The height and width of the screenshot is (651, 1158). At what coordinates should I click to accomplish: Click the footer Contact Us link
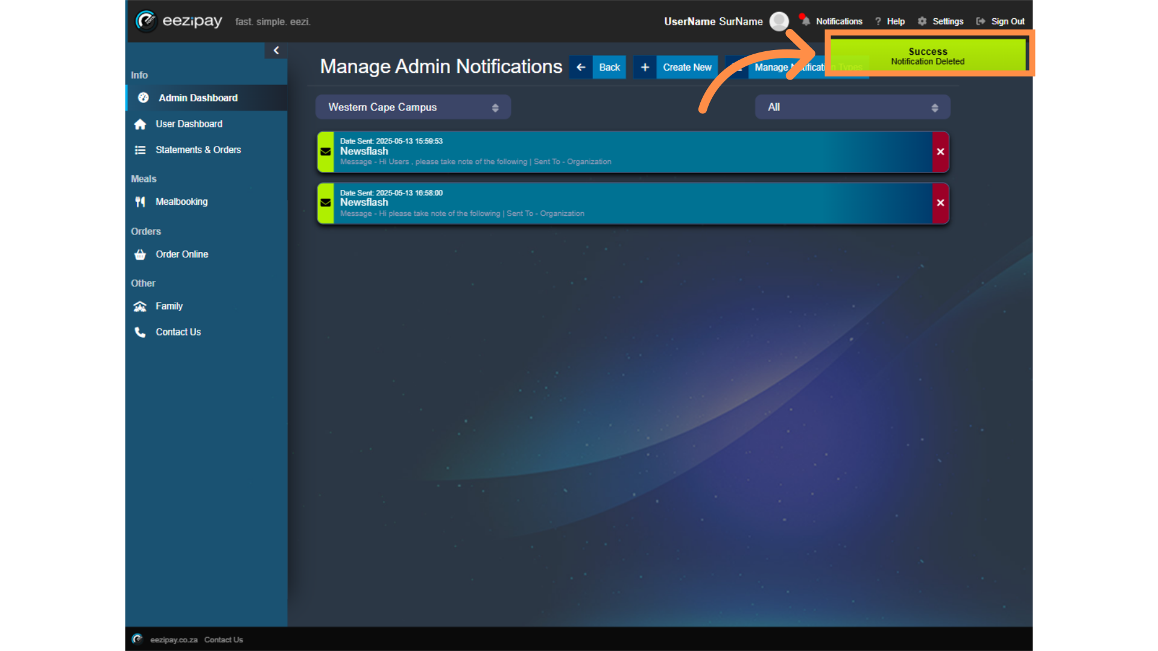(x=223, y=640)
